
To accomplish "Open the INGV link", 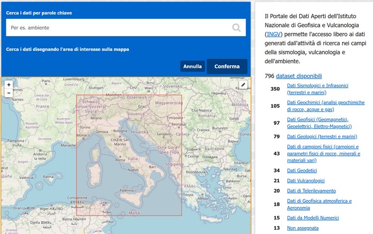I will (x=274, y=34).
